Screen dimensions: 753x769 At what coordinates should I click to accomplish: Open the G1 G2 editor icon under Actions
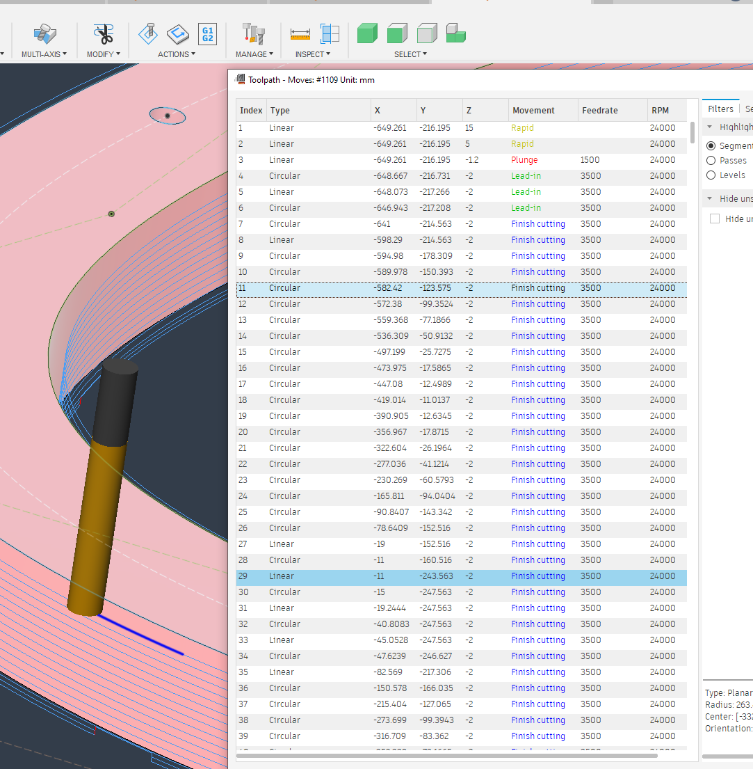(x=208, y=33)
